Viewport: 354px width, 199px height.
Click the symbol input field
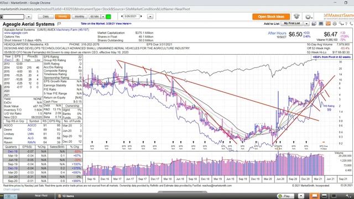[x=12, y=17]
